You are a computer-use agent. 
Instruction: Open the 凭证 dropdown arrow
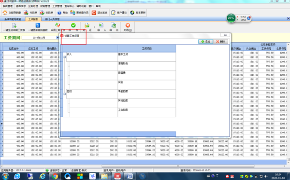click(94, 27)
